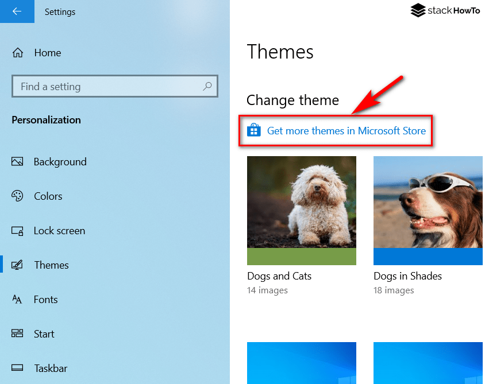Navigate to Settings Home entry
485x384 pixels.
(48, 52)
